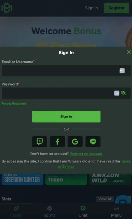132x219 pixels.
Task: Sign in with the Google icon
Action: (75, 141)
